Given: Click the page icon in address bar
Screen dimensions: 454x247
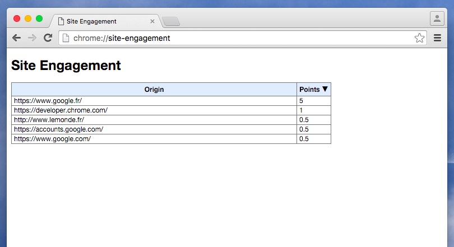Looking at the screenshot, I should coord(66,38).
